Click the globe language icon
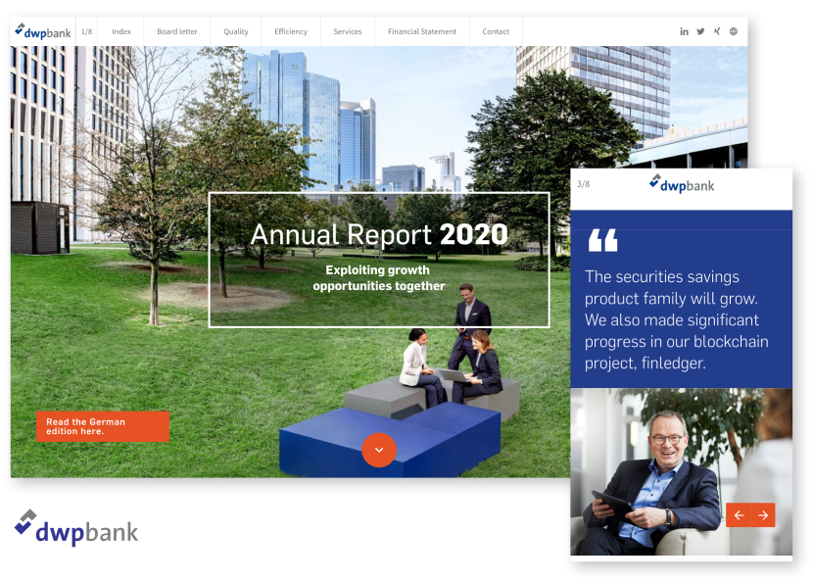Viewport: 813px width, 582px height. [734, 31]
